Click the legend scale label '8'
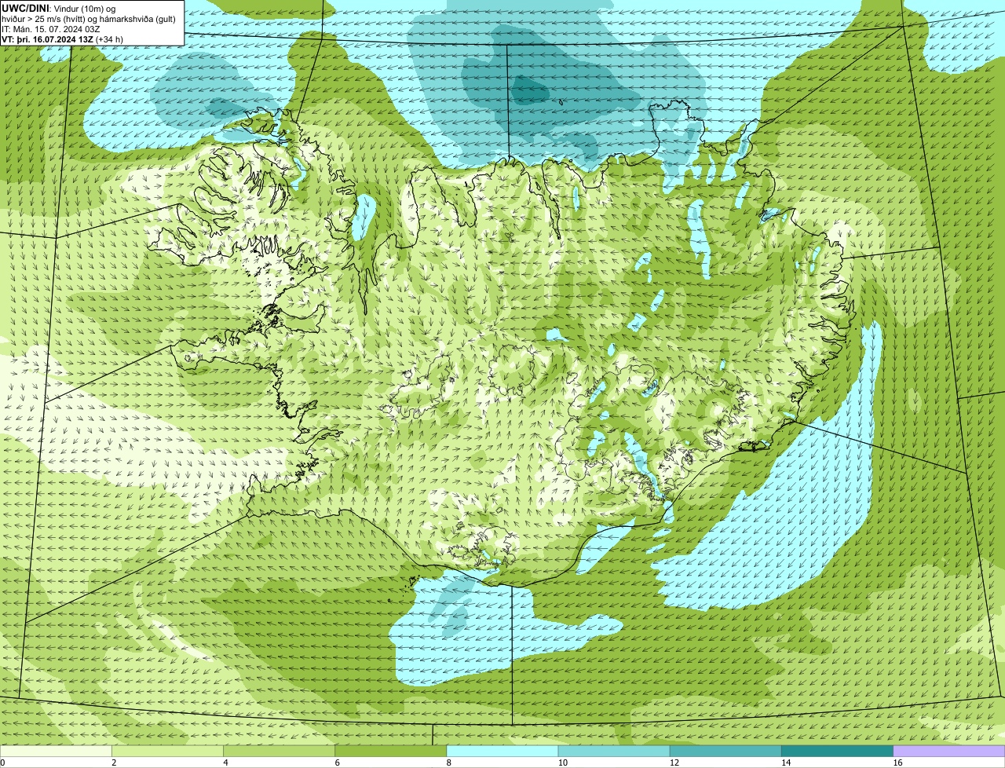The height and width of the screenshot is (768, 1005). [x=449, y=763]
